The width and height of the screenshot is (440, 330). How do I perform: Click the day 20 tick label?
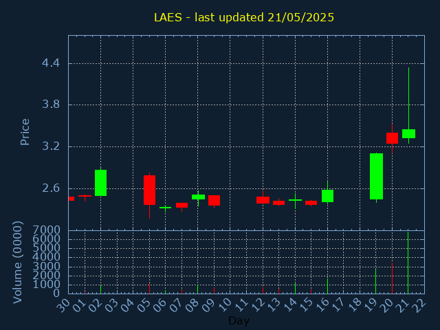[x=387, y=305]
